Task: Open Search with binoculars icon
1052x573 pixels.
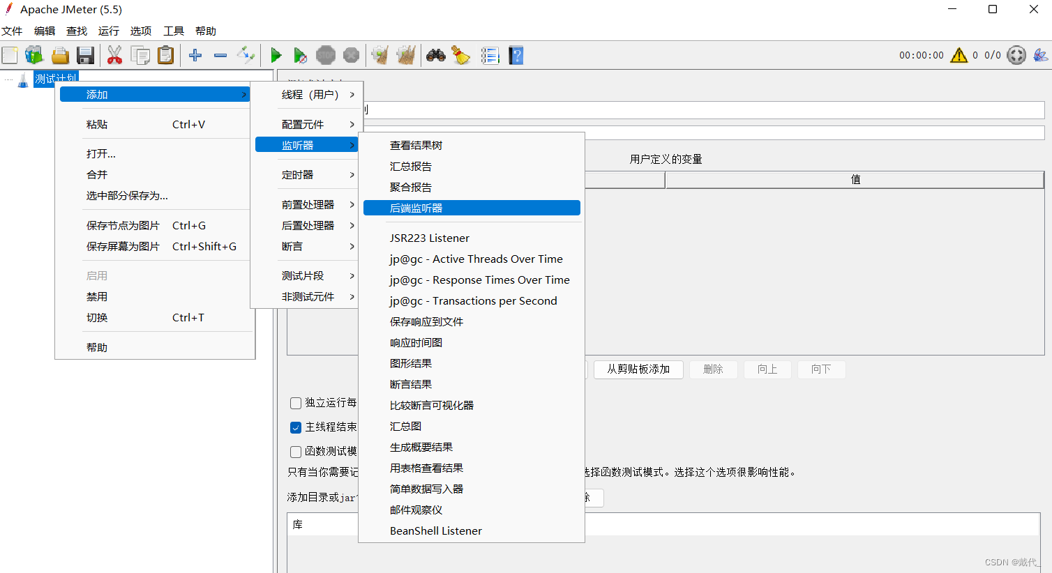Action: (x=436, y=55)
